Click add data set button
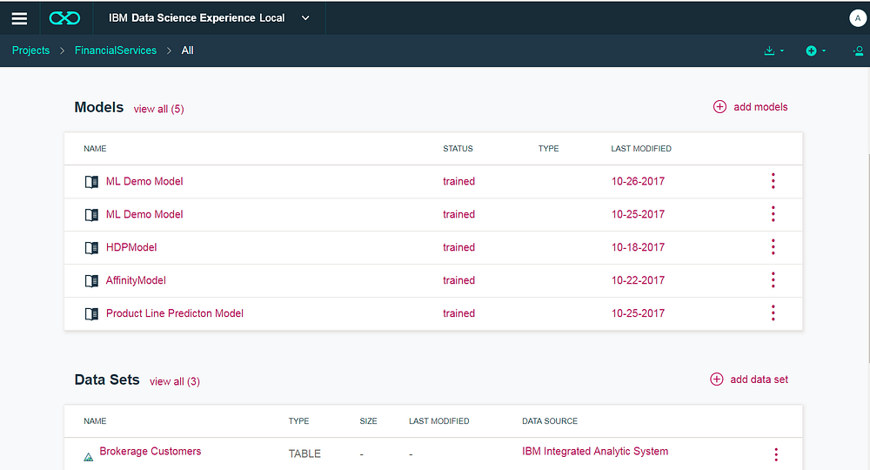870x470 pixels. (749, 379)
